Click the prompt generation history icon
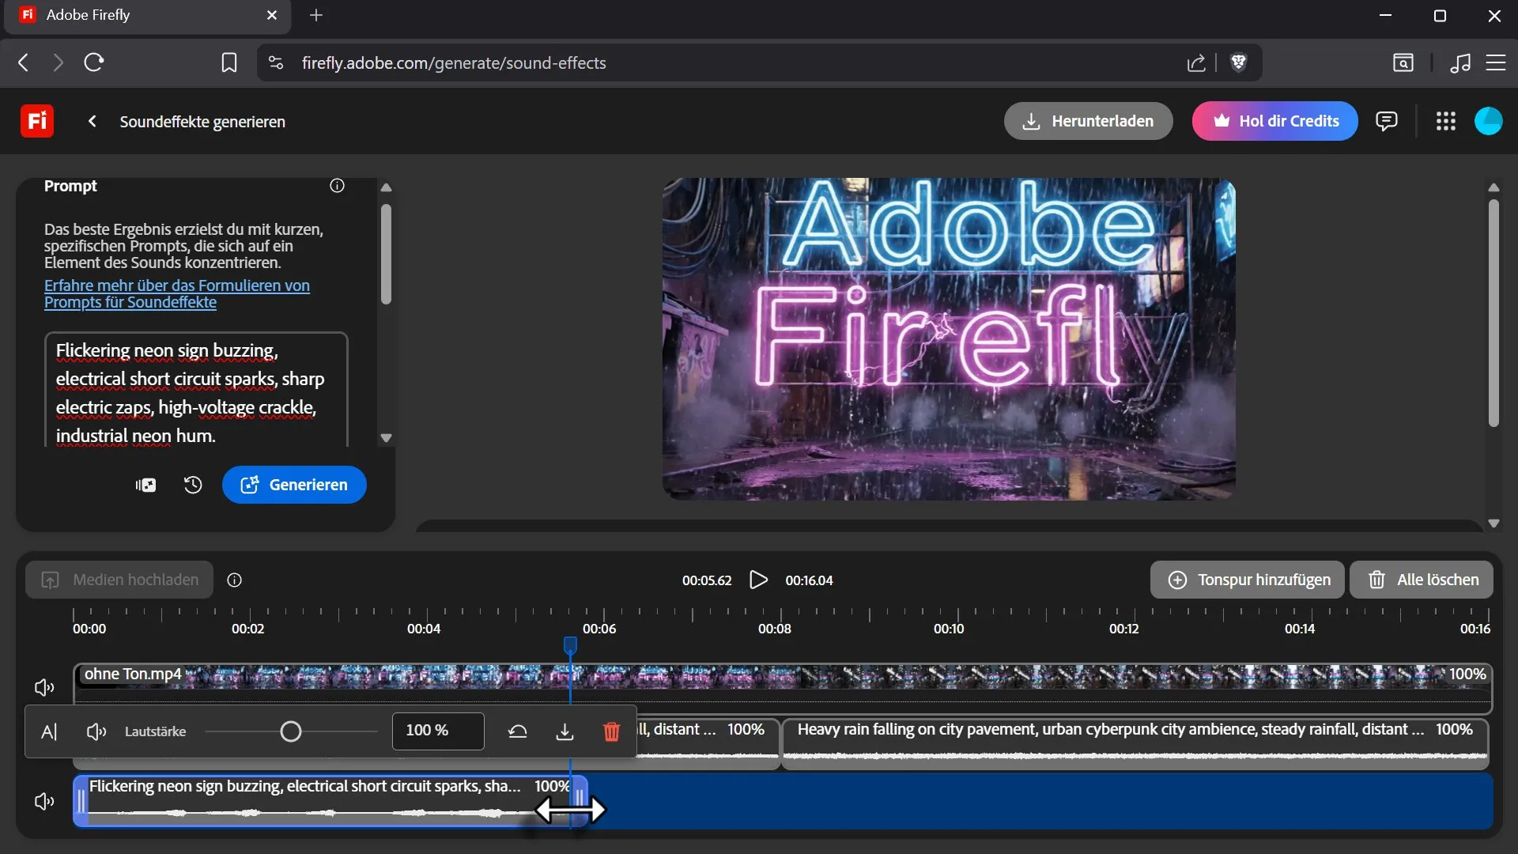This screenshot has height=854, width=1518. click(x=193, y=485)
